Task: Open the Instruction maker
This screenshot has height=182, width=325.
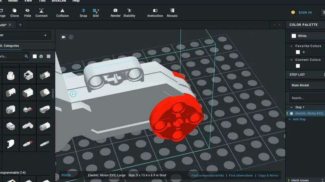Action: click(x=155, y=13)
